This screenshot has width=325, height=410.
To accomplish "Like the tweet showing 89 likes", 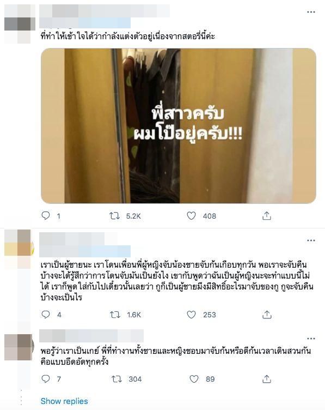I will pyautogui.click(x=194, y=378).
